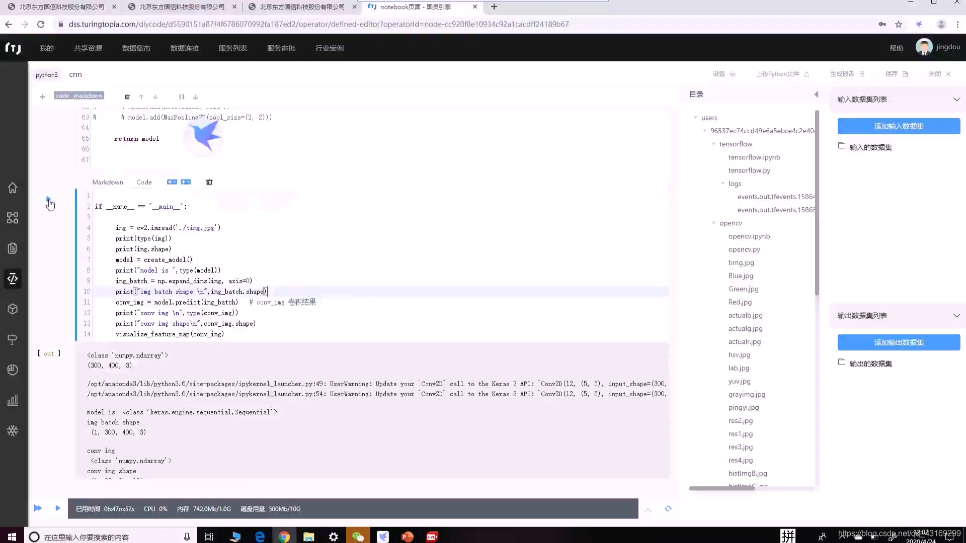
Task: Collapse the opencv folder in directory tree
Action: pyautogui.click(x=713, y=223)
